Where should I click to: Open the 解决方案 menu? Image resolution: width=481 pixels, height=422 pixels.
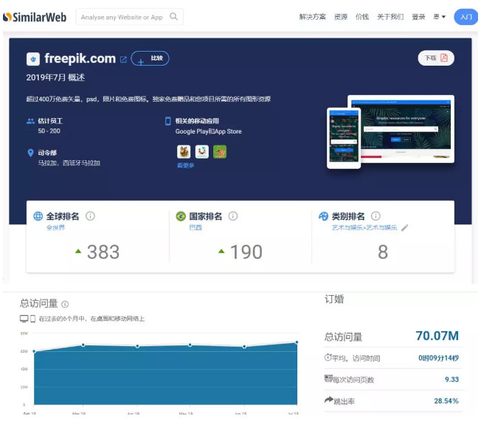tap(312, 17)
